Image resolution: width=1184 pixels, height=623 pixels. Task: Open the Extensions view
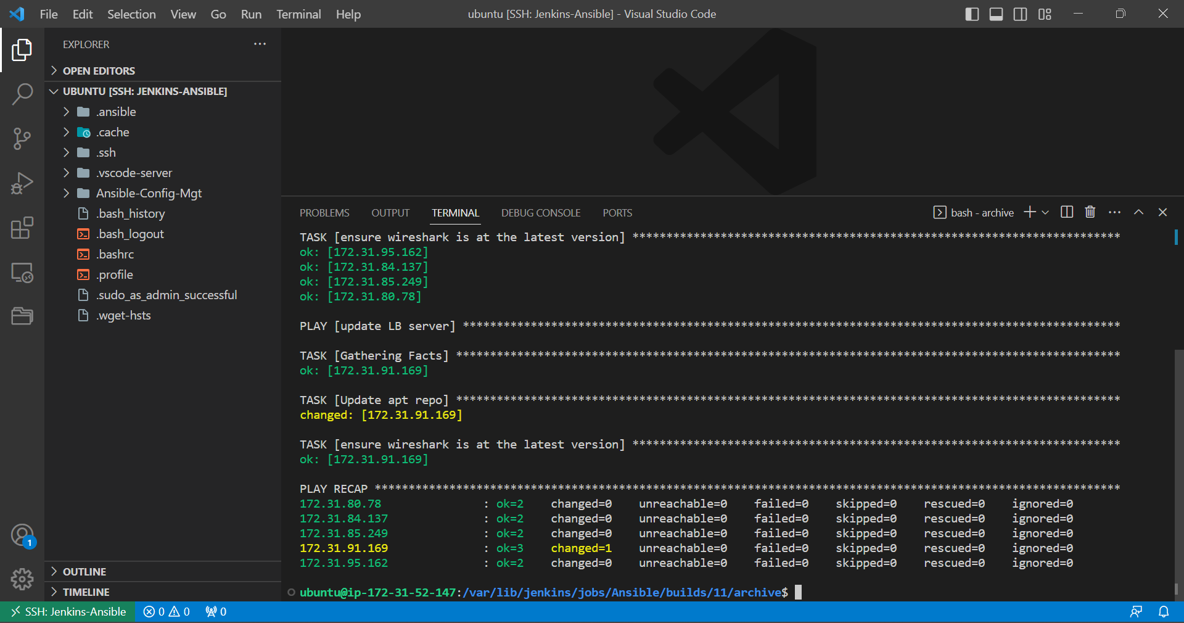click(22, 228)
